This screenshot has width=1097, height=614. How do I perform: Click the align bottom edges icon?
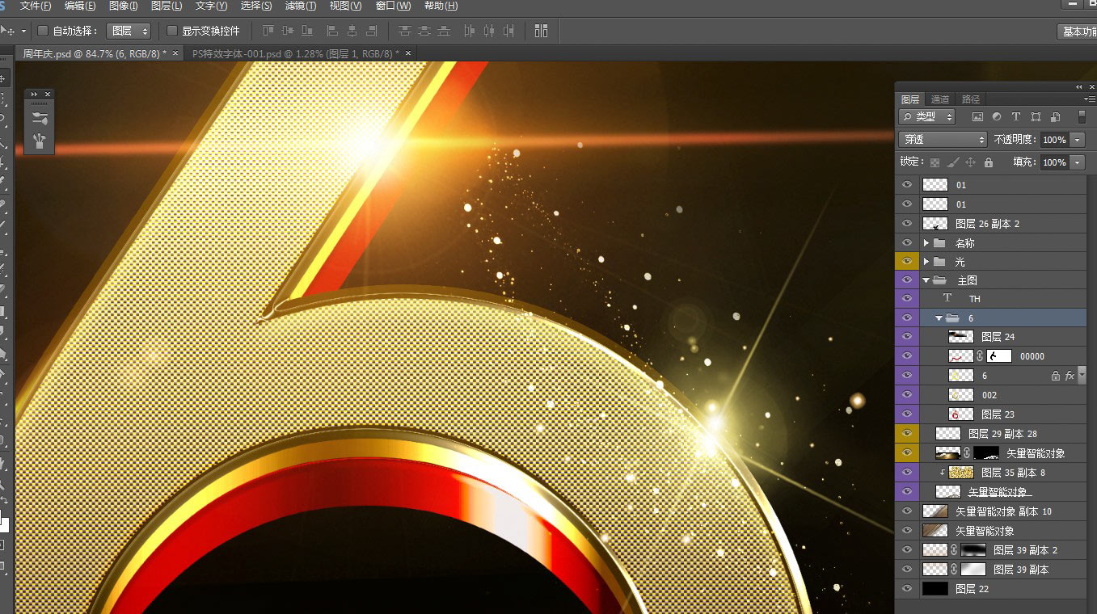[x=307, y=31]
